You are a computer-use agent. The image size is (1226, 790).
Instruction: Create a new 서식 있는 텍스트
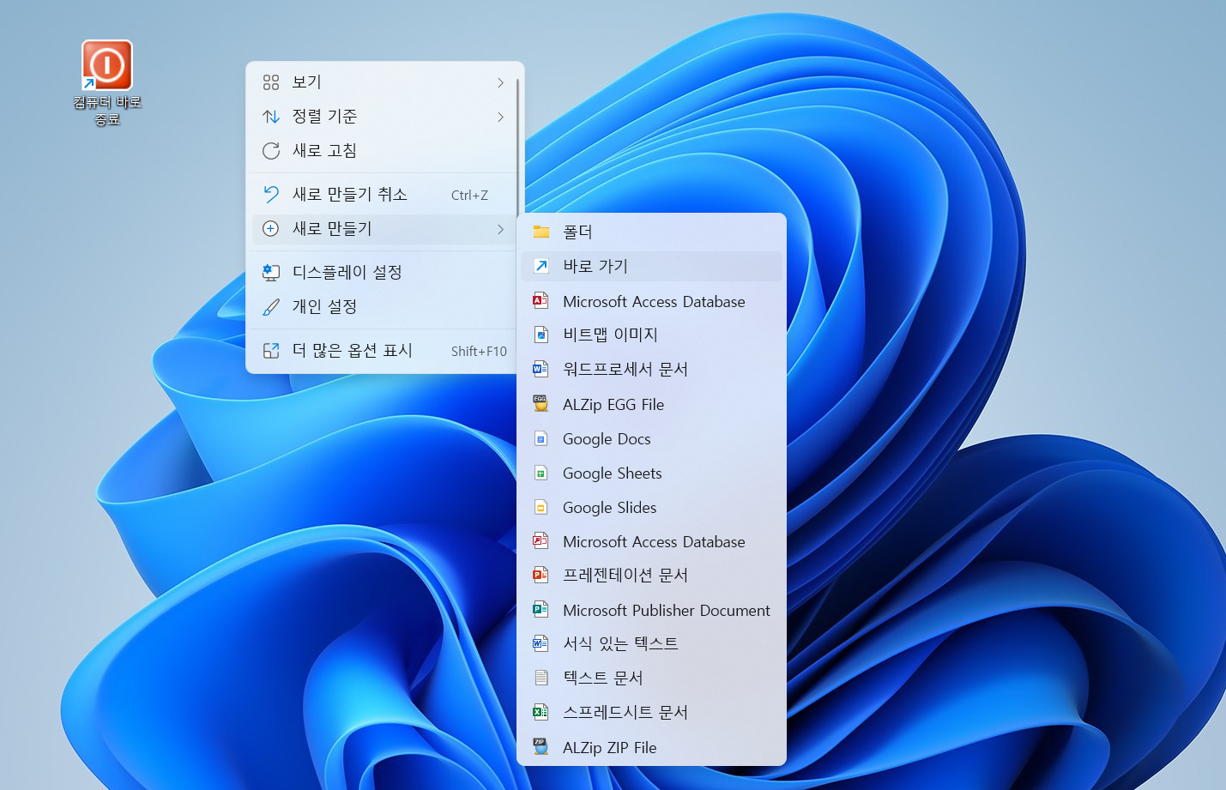click(651, 643)
